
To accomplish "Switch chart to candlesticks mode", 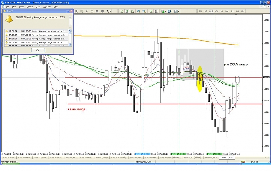I will click(x=127, y=11).
